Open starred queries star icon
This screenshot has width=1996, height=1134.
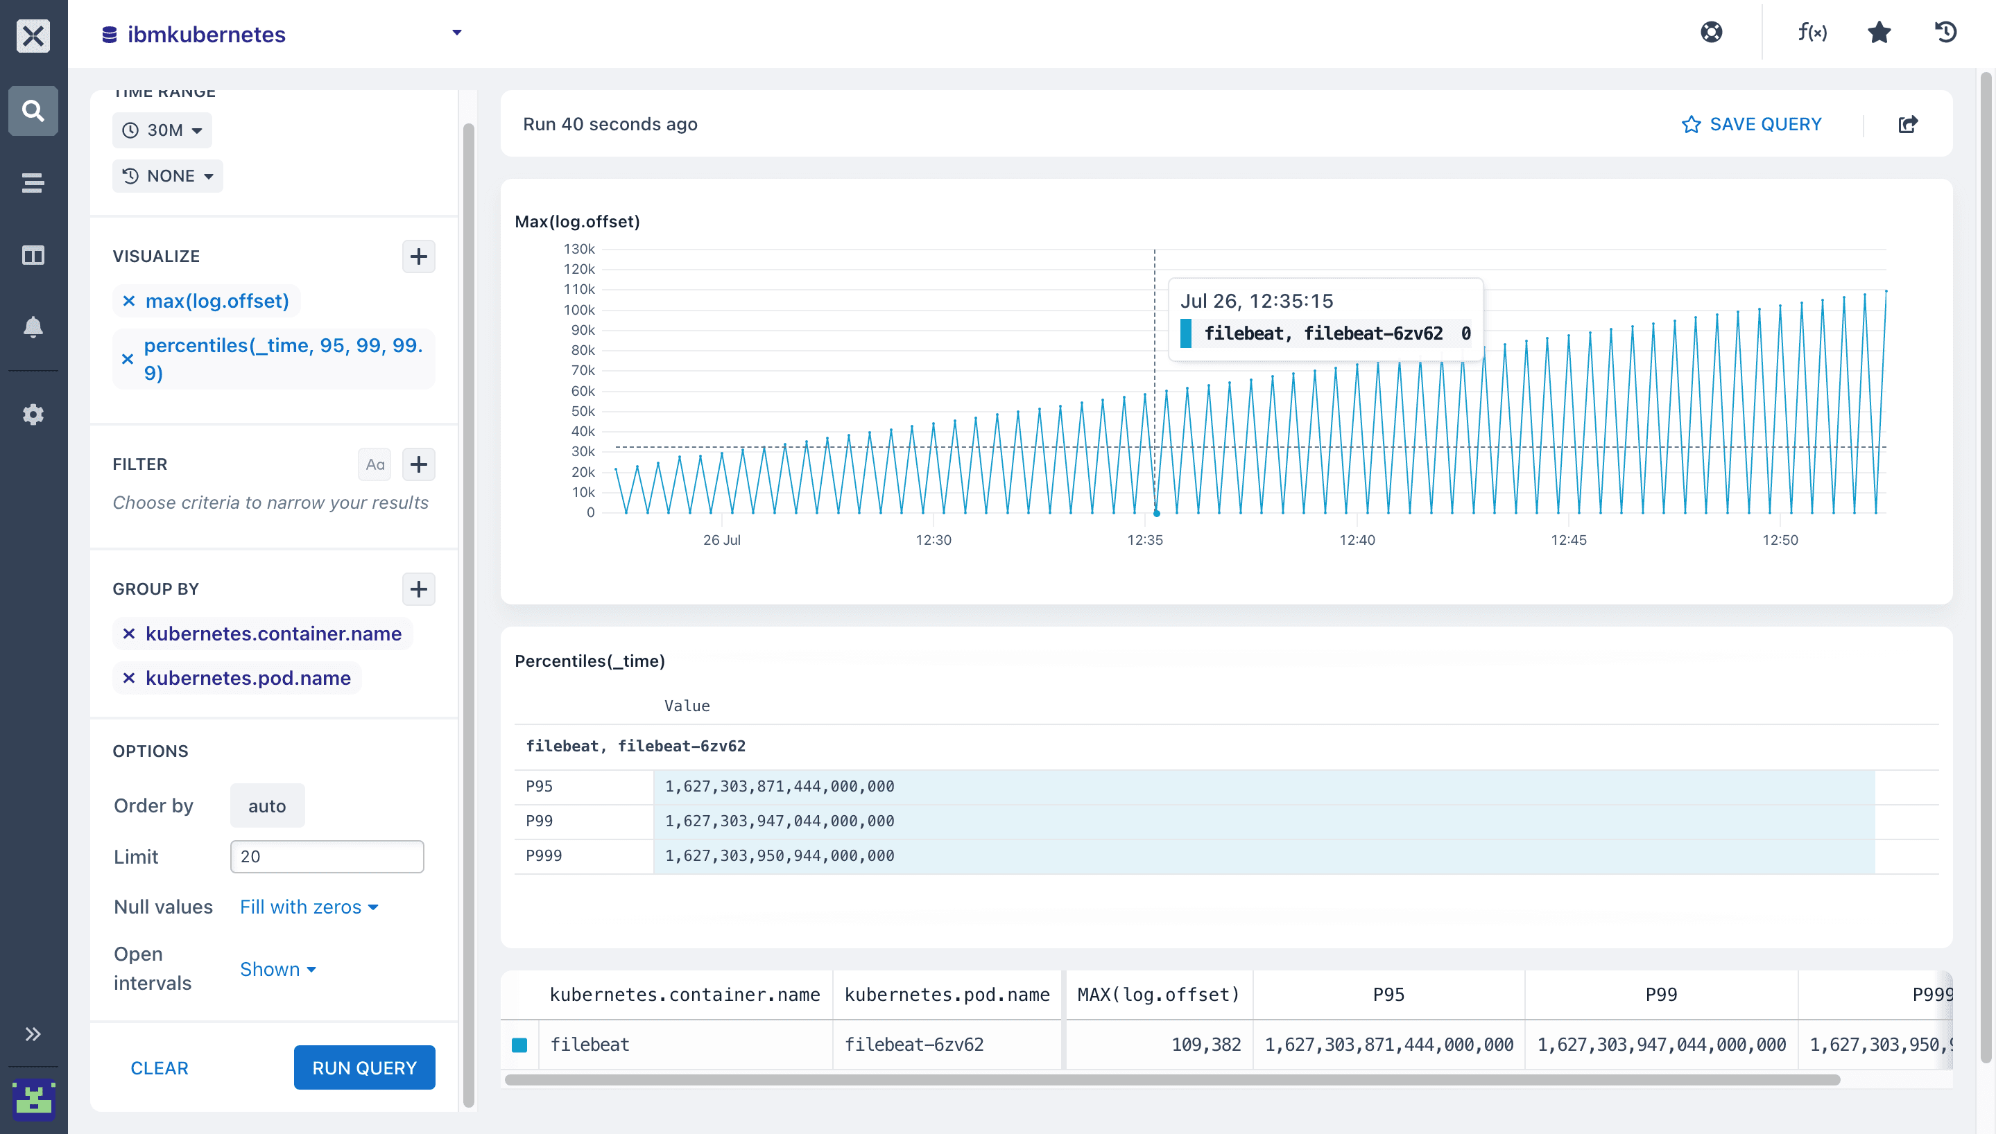1880,33
